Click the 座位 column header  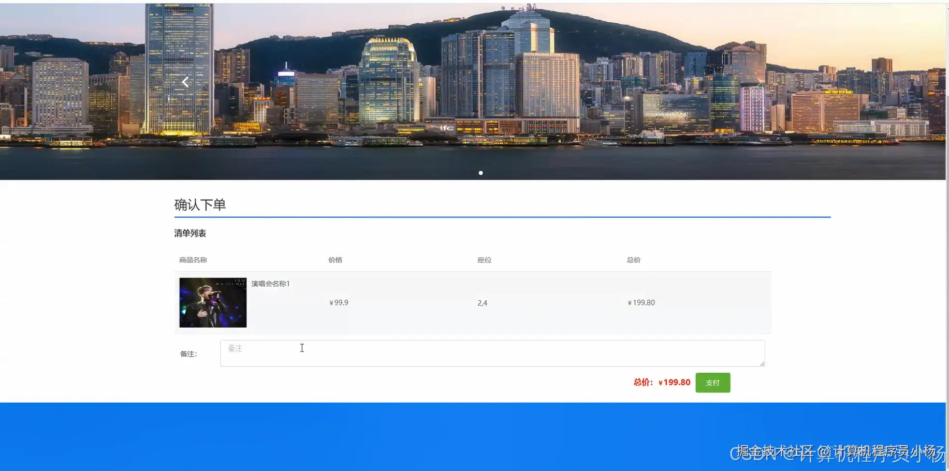click(485, 260)
